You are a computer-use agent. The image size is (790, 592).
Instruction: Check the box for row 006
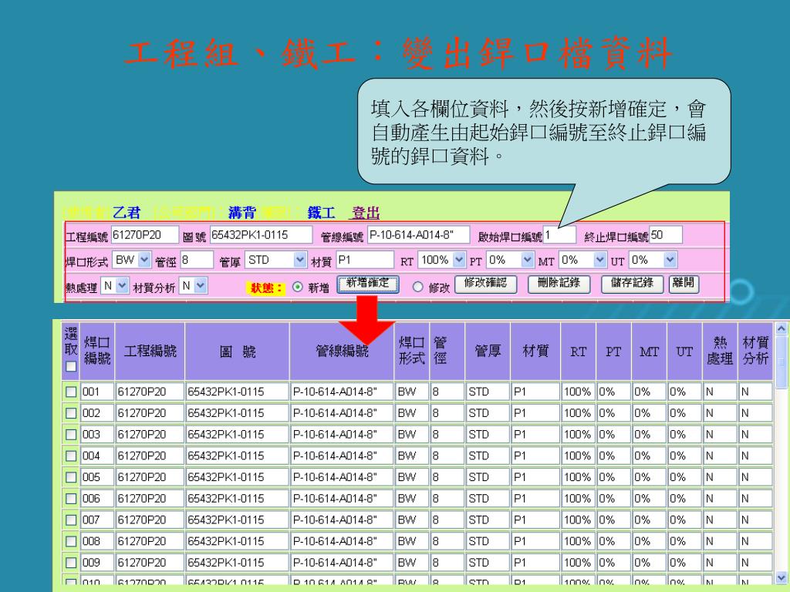71,499
